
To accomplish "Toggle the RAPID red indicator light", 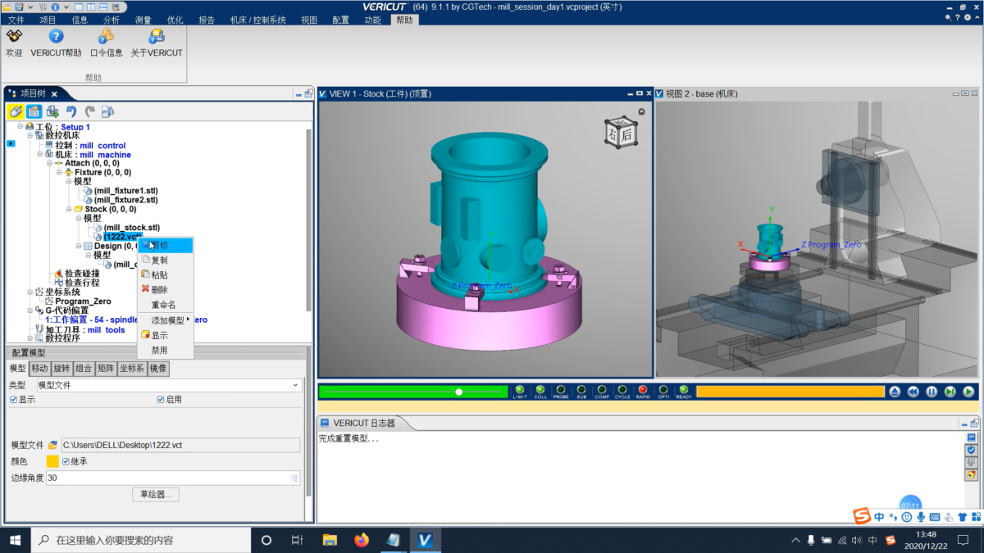I will [x=643, y=391].
